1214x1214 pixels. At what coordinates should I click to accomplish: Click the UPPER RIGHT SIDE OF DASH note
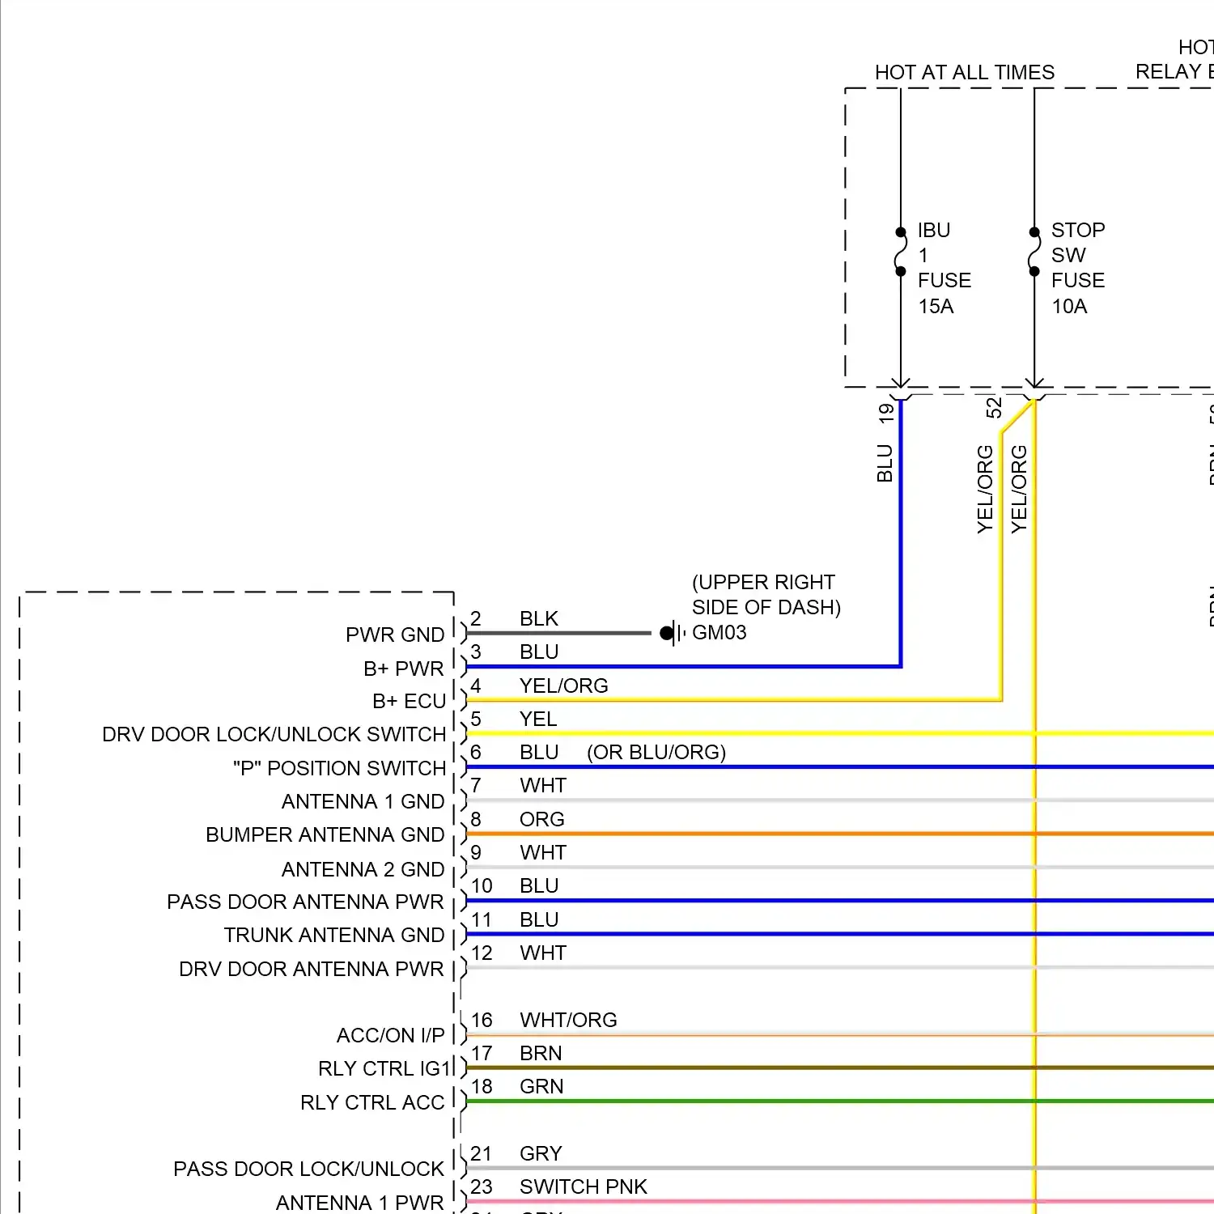pos(766,595)
